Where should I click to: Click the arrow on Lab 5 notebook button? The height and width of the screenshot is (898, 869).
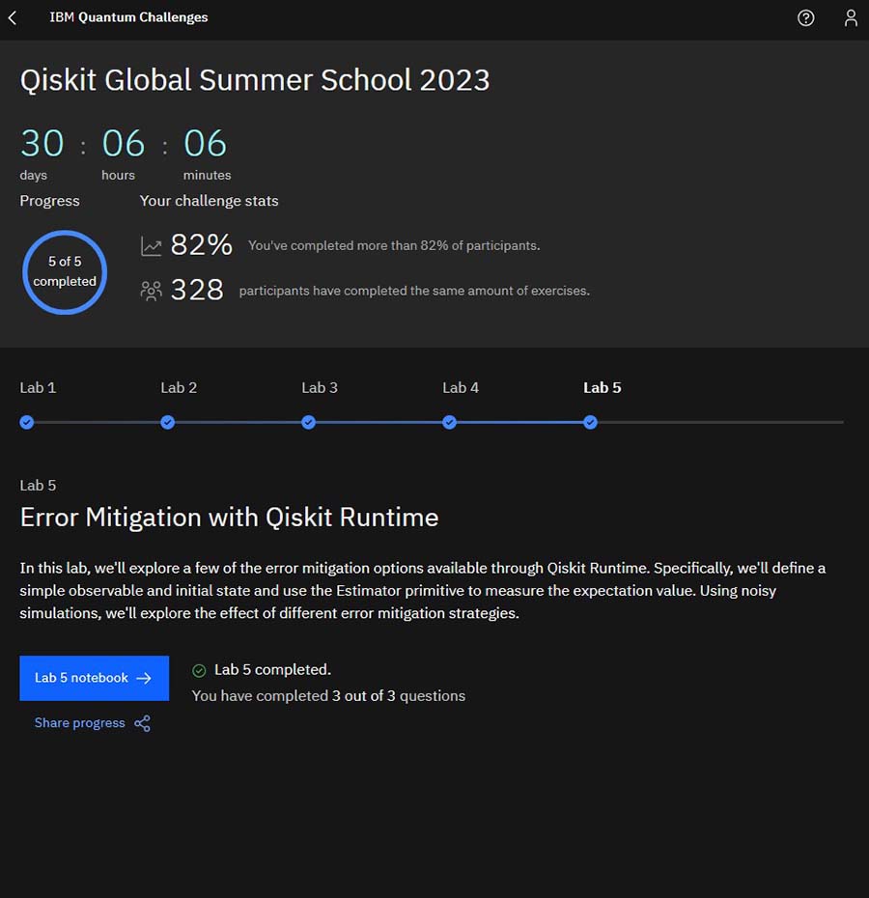pyautogui.click(x=144, y=678)
